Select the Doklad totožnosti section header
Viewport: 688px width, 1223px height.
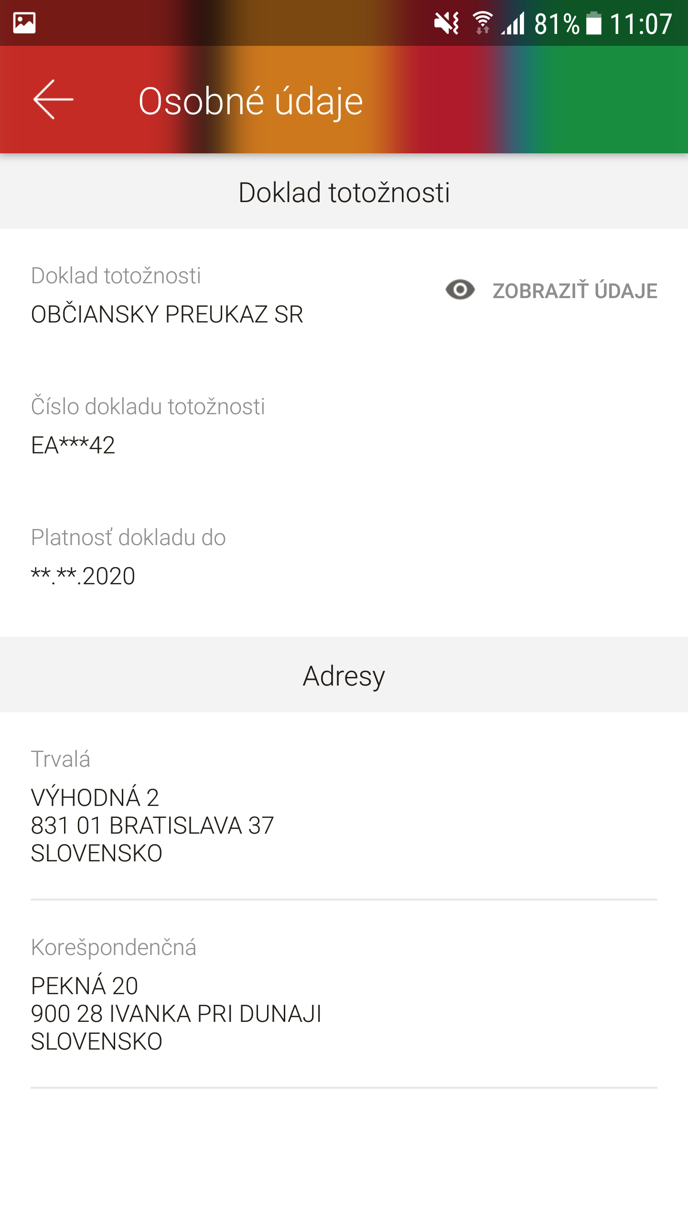pos(344,192)
